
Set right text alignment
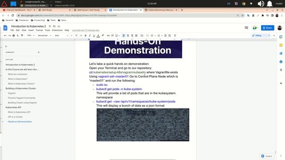132,36
